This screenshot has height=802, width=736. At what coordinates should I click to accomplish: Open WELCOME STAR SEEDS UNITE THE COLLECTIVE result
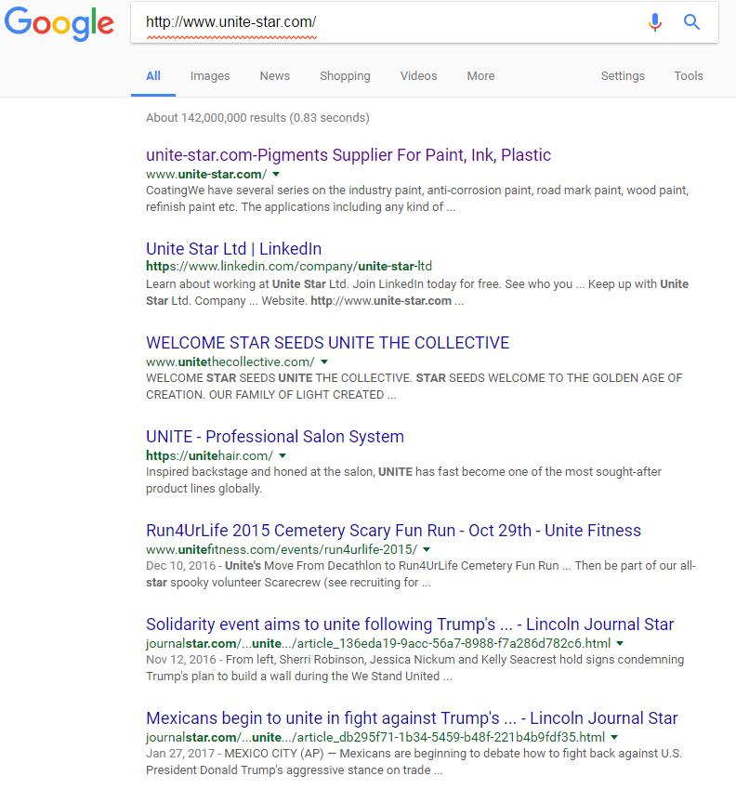[x=327, y=343]
